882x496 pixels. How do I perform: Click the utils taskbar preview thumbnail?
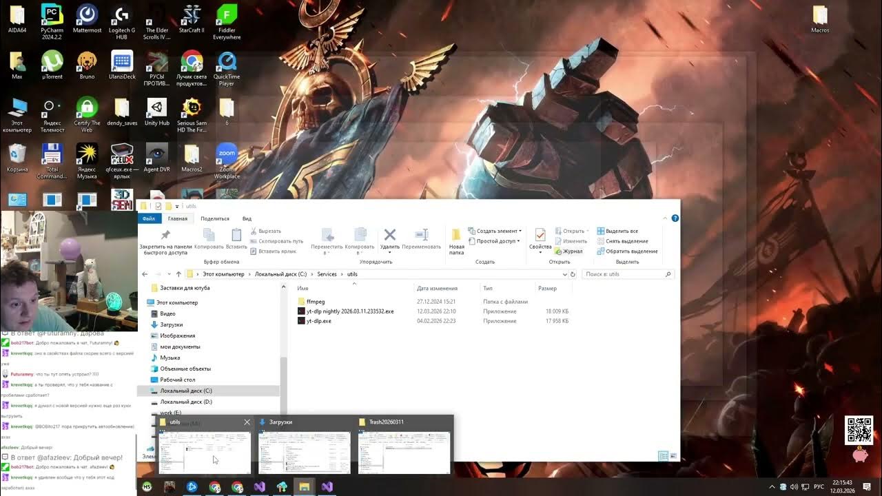205,453
